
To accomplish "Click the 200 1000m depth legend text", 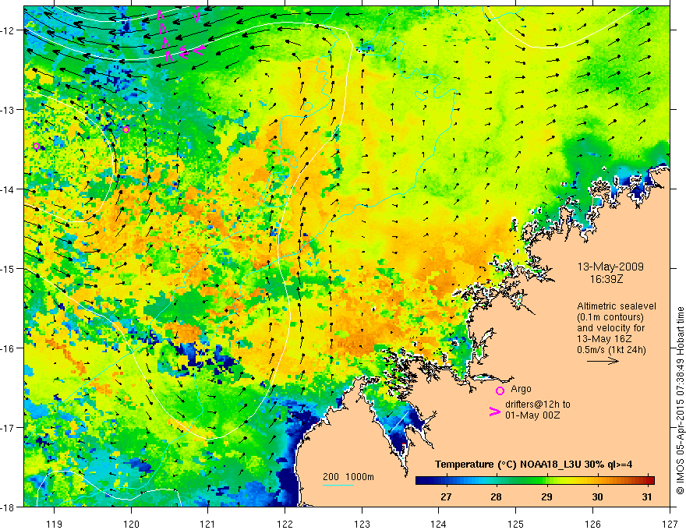I will (x=348, y=477).
